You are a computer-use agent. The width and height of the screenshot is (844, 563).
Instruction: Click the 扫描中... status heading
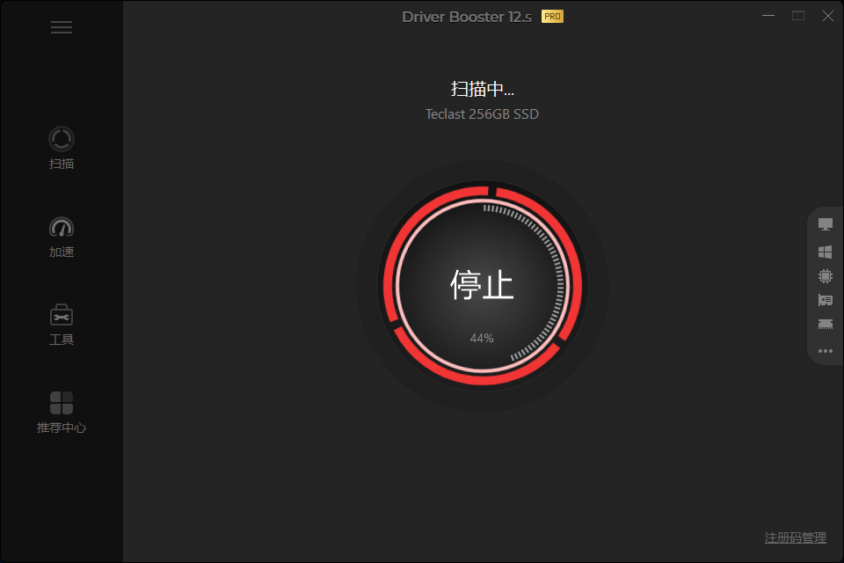tap(483, 89)
